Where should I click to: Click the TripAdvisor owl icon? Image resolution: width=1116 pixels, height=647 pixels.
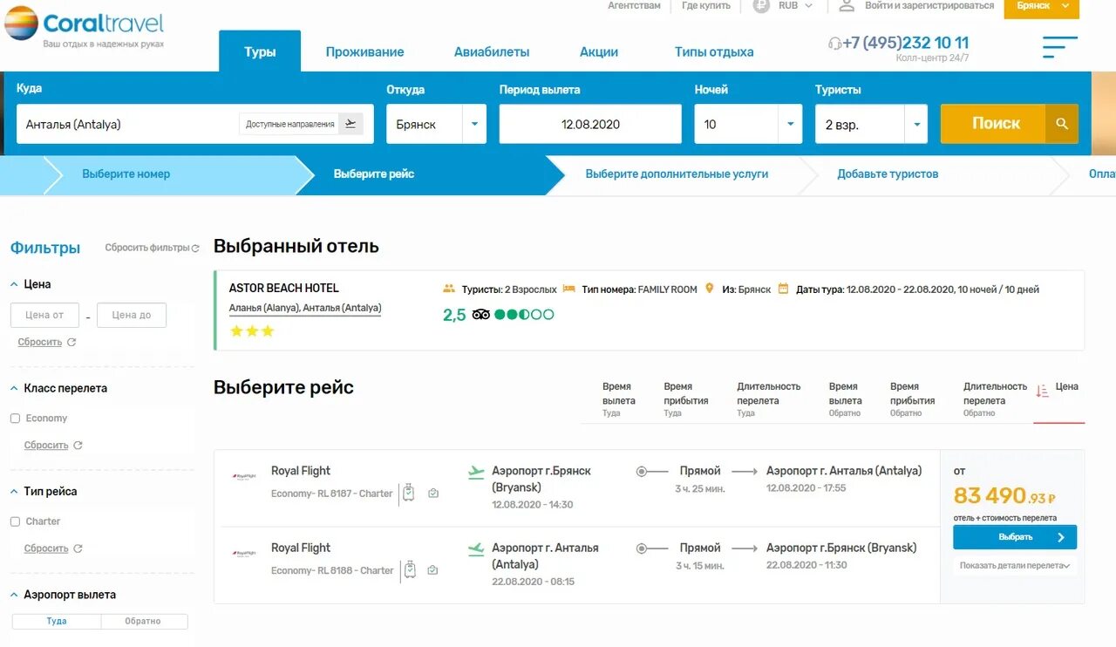(x=481, y=315)
